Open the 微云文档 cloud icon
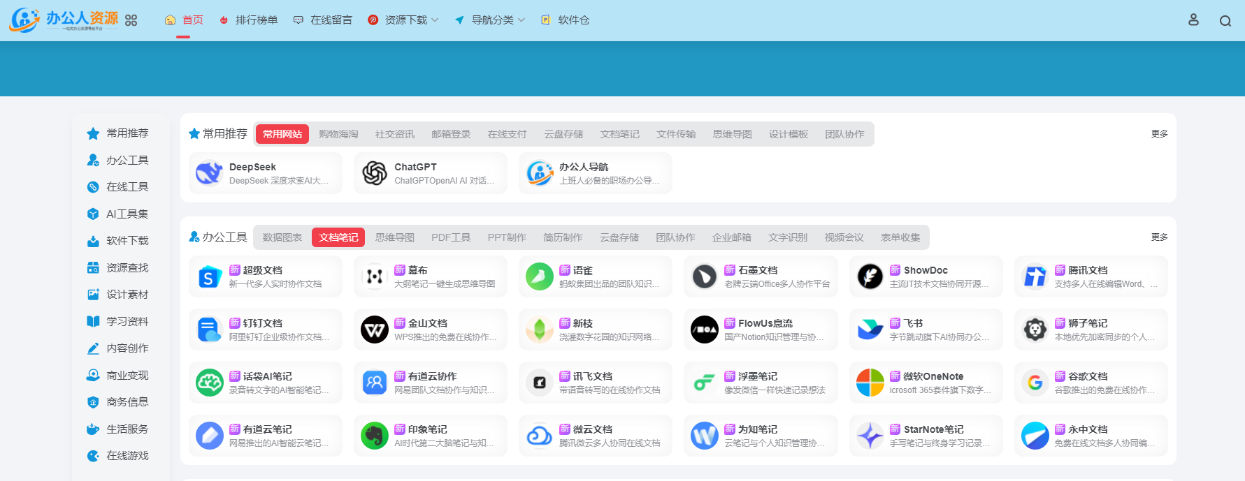 click(539, 436)
